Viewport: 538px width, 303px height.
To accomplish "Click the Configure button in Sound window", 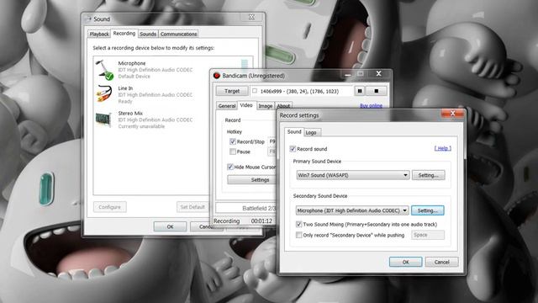I will click(x=110, y=207).
